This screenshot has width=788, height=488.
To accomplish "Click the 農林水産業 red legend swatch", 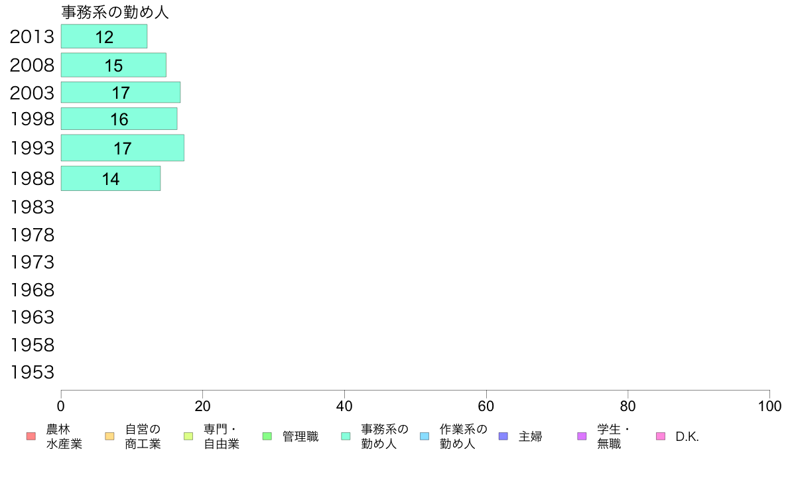I will (31, 436).
